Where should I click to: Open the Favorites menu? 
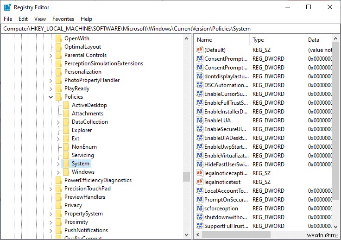coord(63,19)
